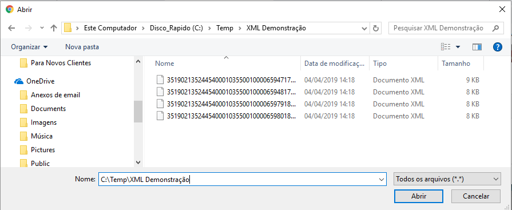Viewport: 512px width, 210px height.
Task: Click file icon of the 9 KB XML
Action: coord(160,80)
